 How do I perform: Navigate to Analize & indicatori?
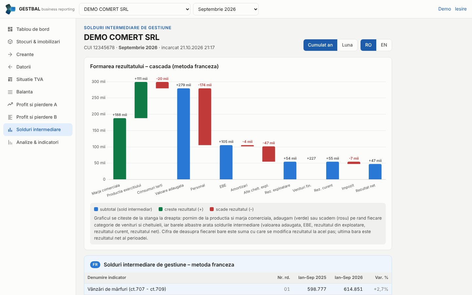(38, 142)
